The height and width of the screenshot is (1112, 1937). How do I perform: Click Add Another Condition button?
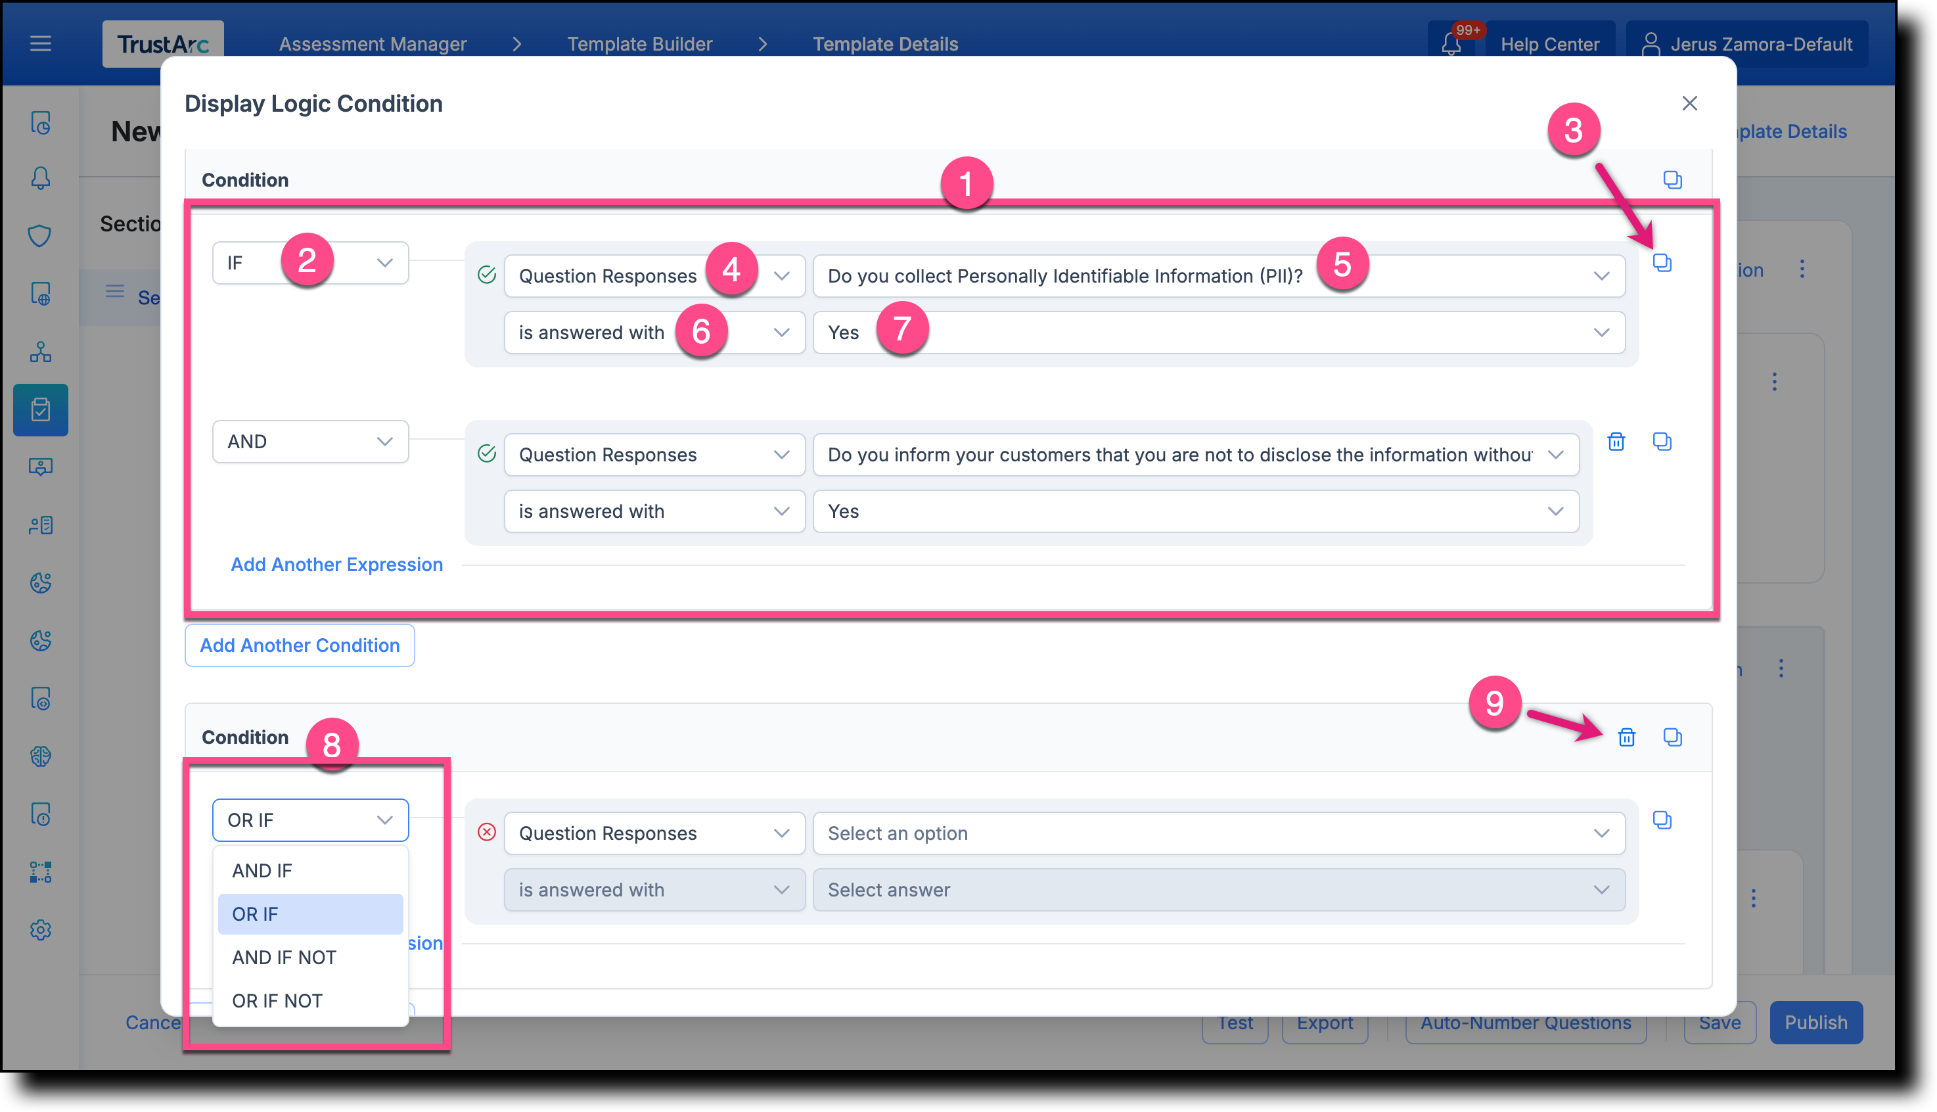point(300,645)
